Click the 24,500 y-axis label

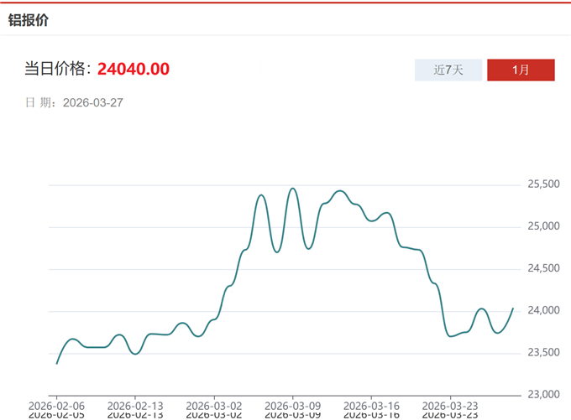point(542,268)
